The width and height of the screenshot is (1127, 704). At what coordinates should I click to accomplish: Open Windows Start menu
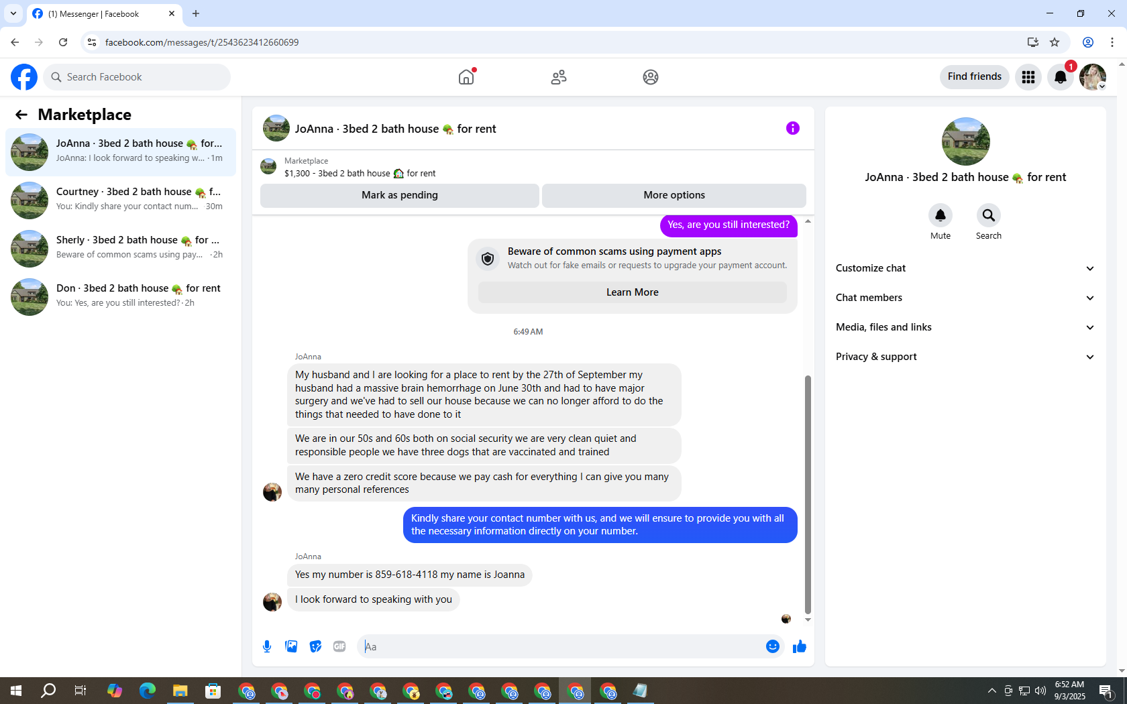pyautogui.click(x=16, y=691)
